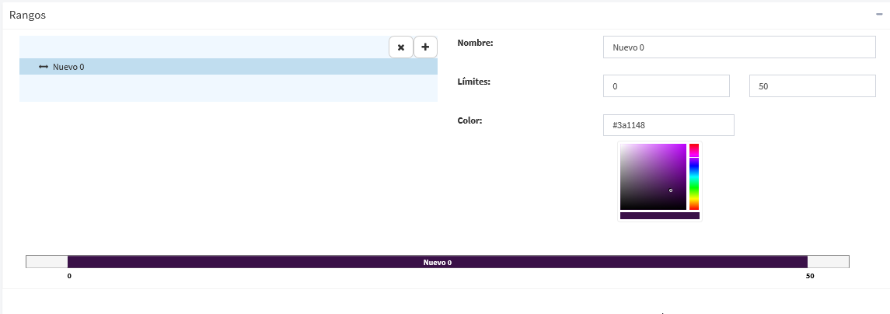Add a new range with the plus button
Viewport: 890px width, 314px height.
pos(425,47)
